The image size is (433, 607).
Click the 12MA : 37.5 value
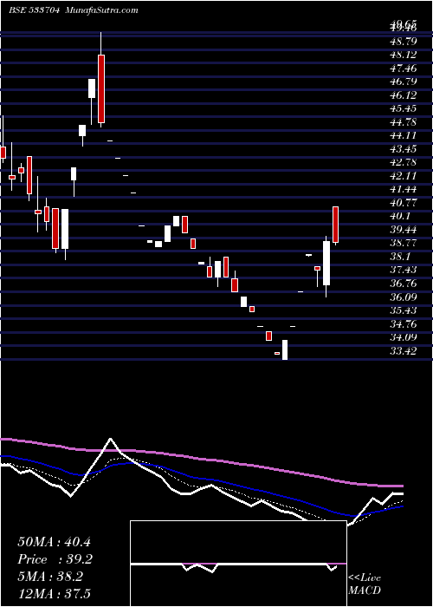point(55,594)
